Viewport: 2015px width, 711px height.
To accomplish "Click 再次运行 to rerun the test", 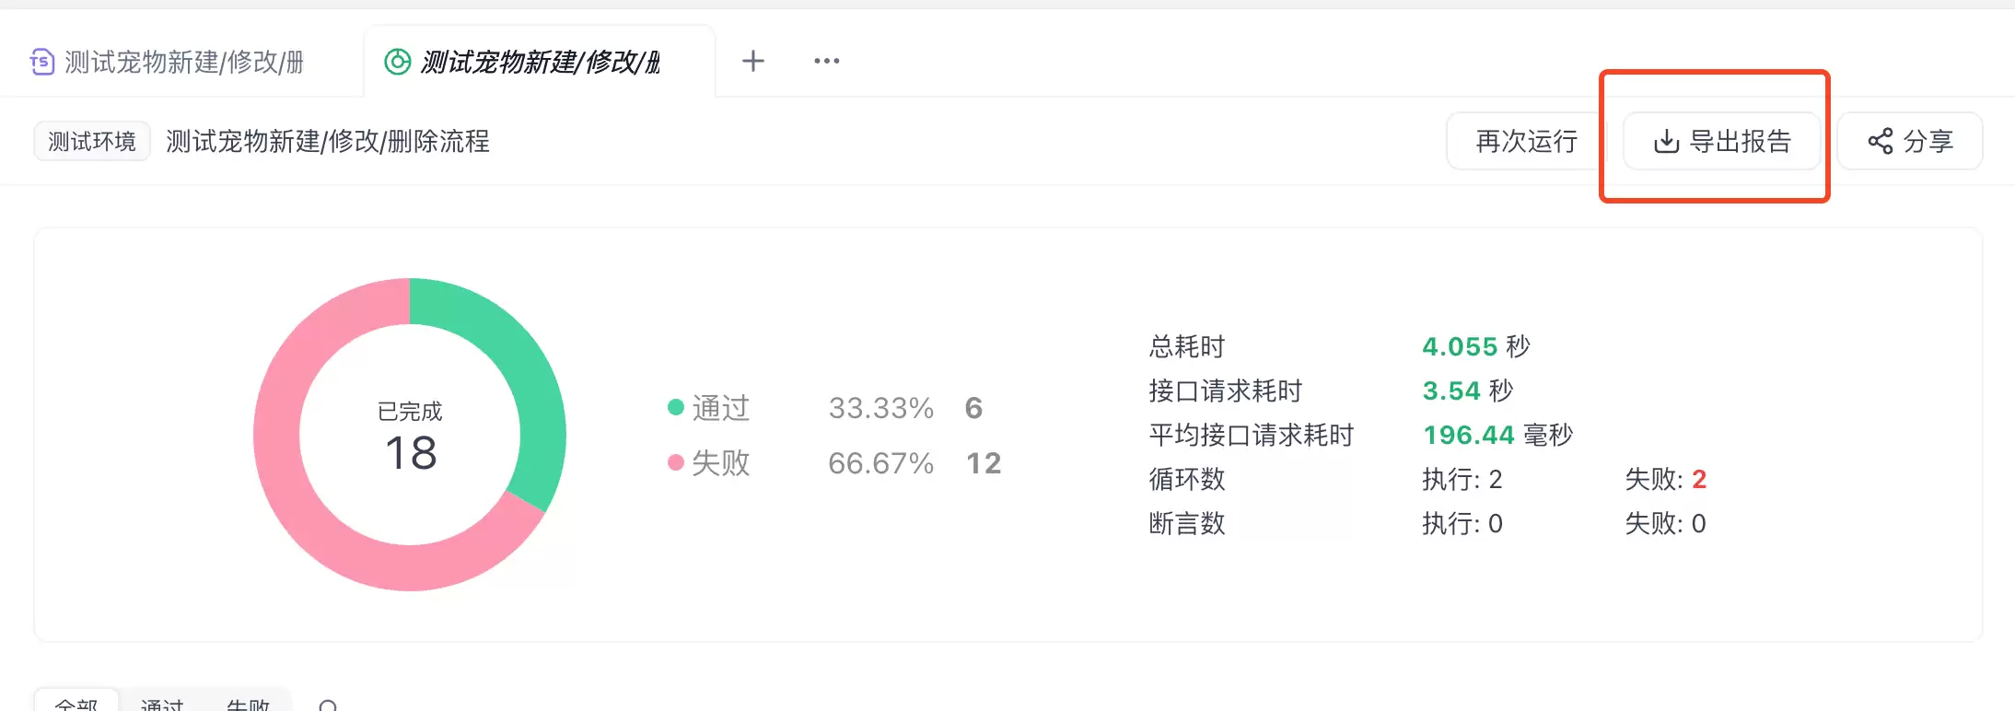I will (x=1526, y=141).
